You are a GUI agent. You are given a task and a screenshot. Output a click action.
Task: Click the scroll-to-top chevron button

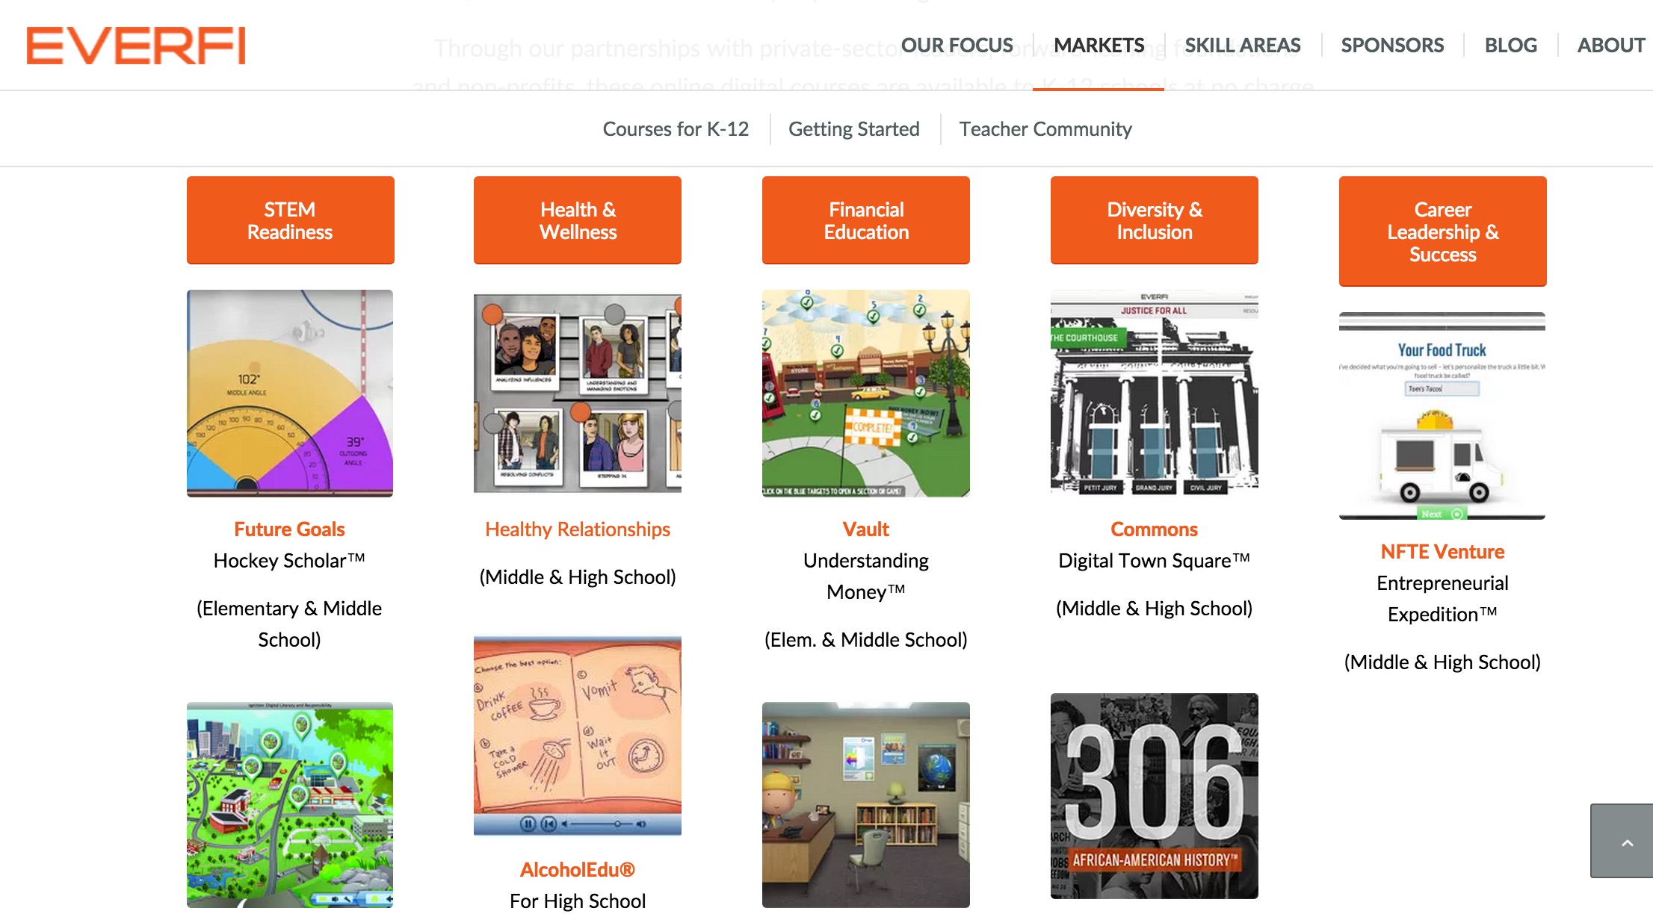point(1622,841)
